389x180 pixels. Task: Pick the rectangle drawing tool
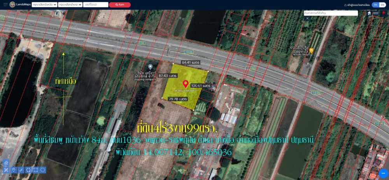(x=36, y=170)
